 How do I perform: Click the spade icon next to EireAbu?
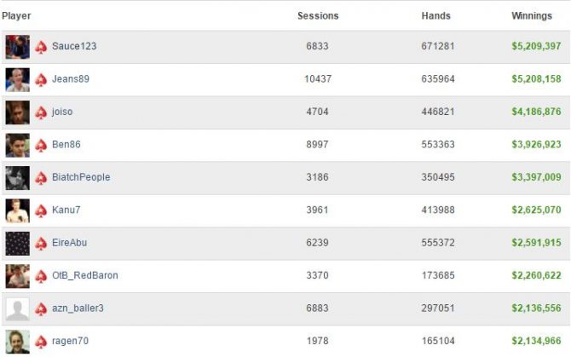click(41, 244)
